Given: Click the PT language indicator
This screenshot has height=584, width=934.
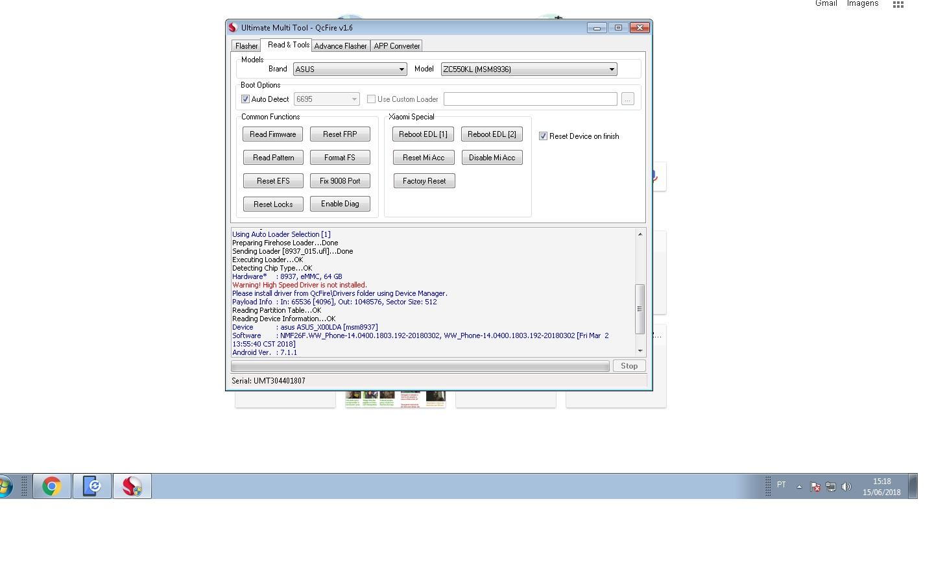Looking at the screenshot, I should click(x=782, y=485).
